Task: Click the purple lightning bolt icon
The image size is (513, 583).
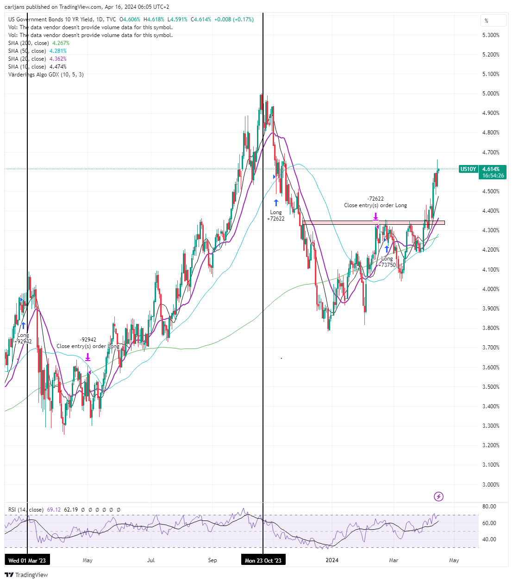Action: (438, 497)
